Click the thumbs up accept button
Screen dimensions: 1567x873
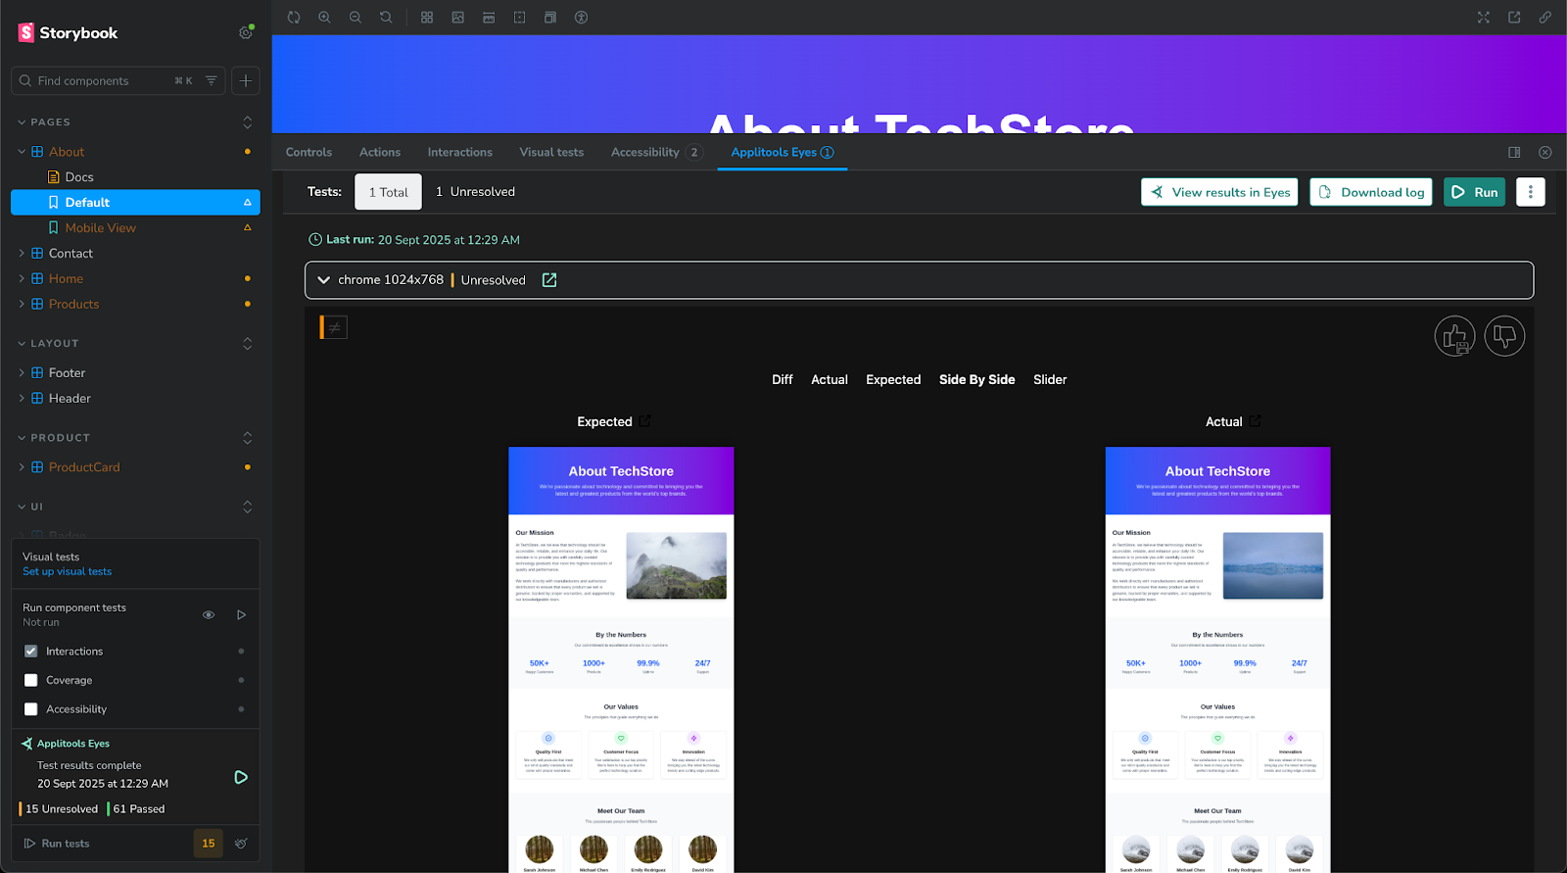click(x=1454, y=336)
